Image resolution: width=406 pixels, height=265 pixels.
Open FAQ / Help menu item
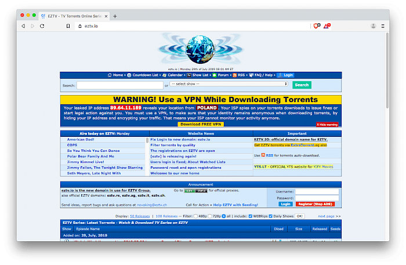coord(263,75)
